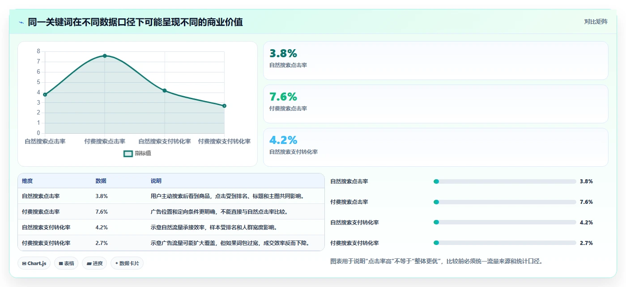This screenshot has width=626, height=287.
Task: Click the description starting 广告位置和定向条件更明确
Action: 219,211
